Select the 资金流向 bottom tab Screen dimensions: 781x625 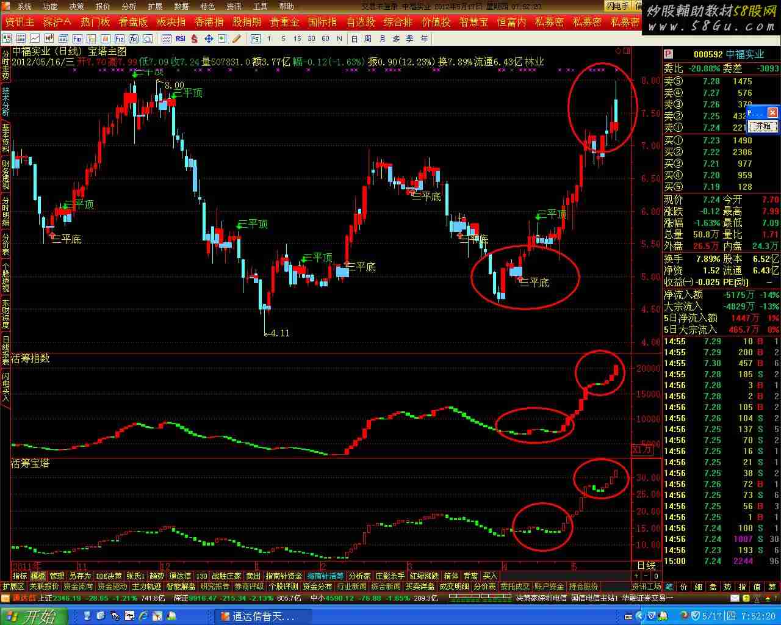point(78,587)
